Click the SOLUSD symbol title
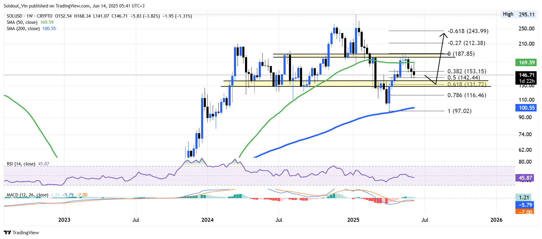Viewport: 542px width, 239px height. pos(14,16)
